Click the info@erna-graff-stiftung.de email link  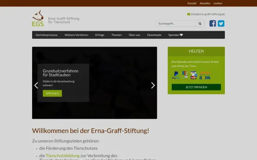point(208,14)
